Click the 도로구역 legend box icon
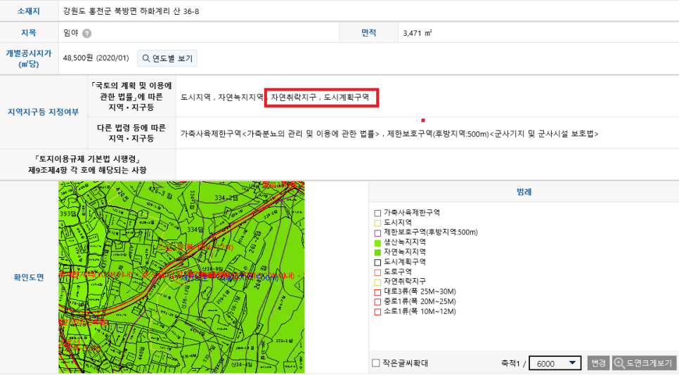 point(377,271)
